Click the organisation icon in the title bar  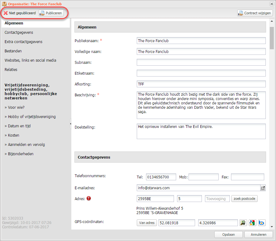[x=4, y=4]
